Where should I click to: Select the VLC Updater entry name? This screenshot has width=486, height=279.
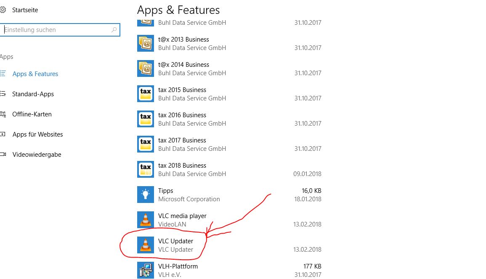175,241
